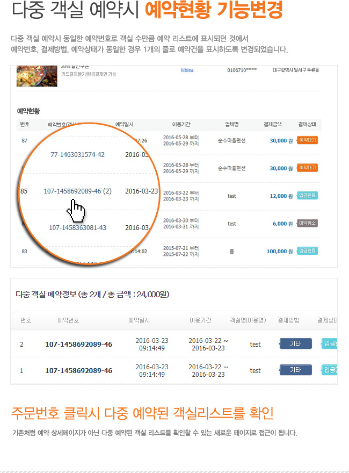Click orange 예약대기 badge in row 87

click(x=307, y=140)
